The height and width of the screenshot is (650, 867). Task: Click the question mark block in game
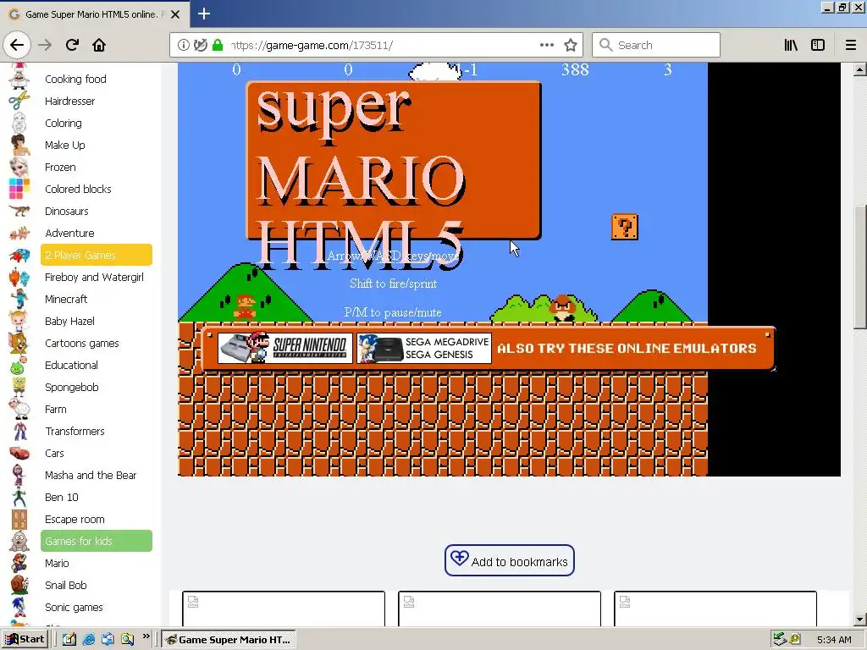(x=625, y=227)
